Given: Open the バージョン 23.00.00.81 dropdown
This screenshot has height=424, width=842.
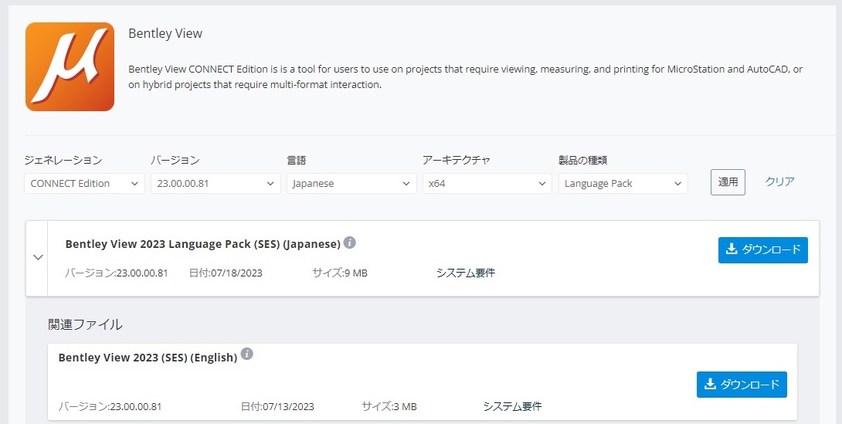Looking at the screenshot, I should click(x=216, y=184).
